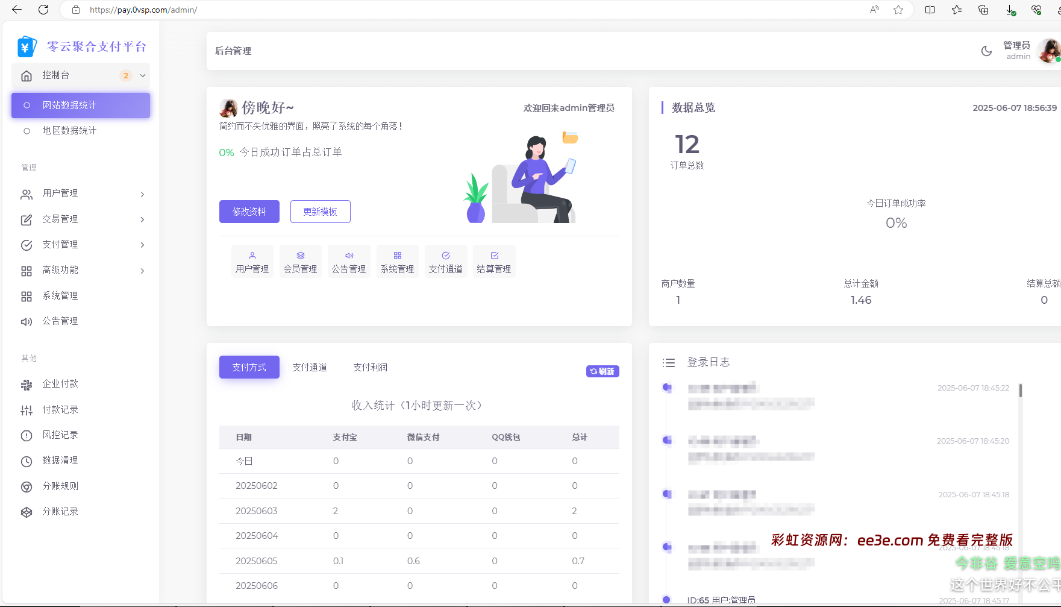Select 数据清理 in the sidebar

tap(60, 460)
